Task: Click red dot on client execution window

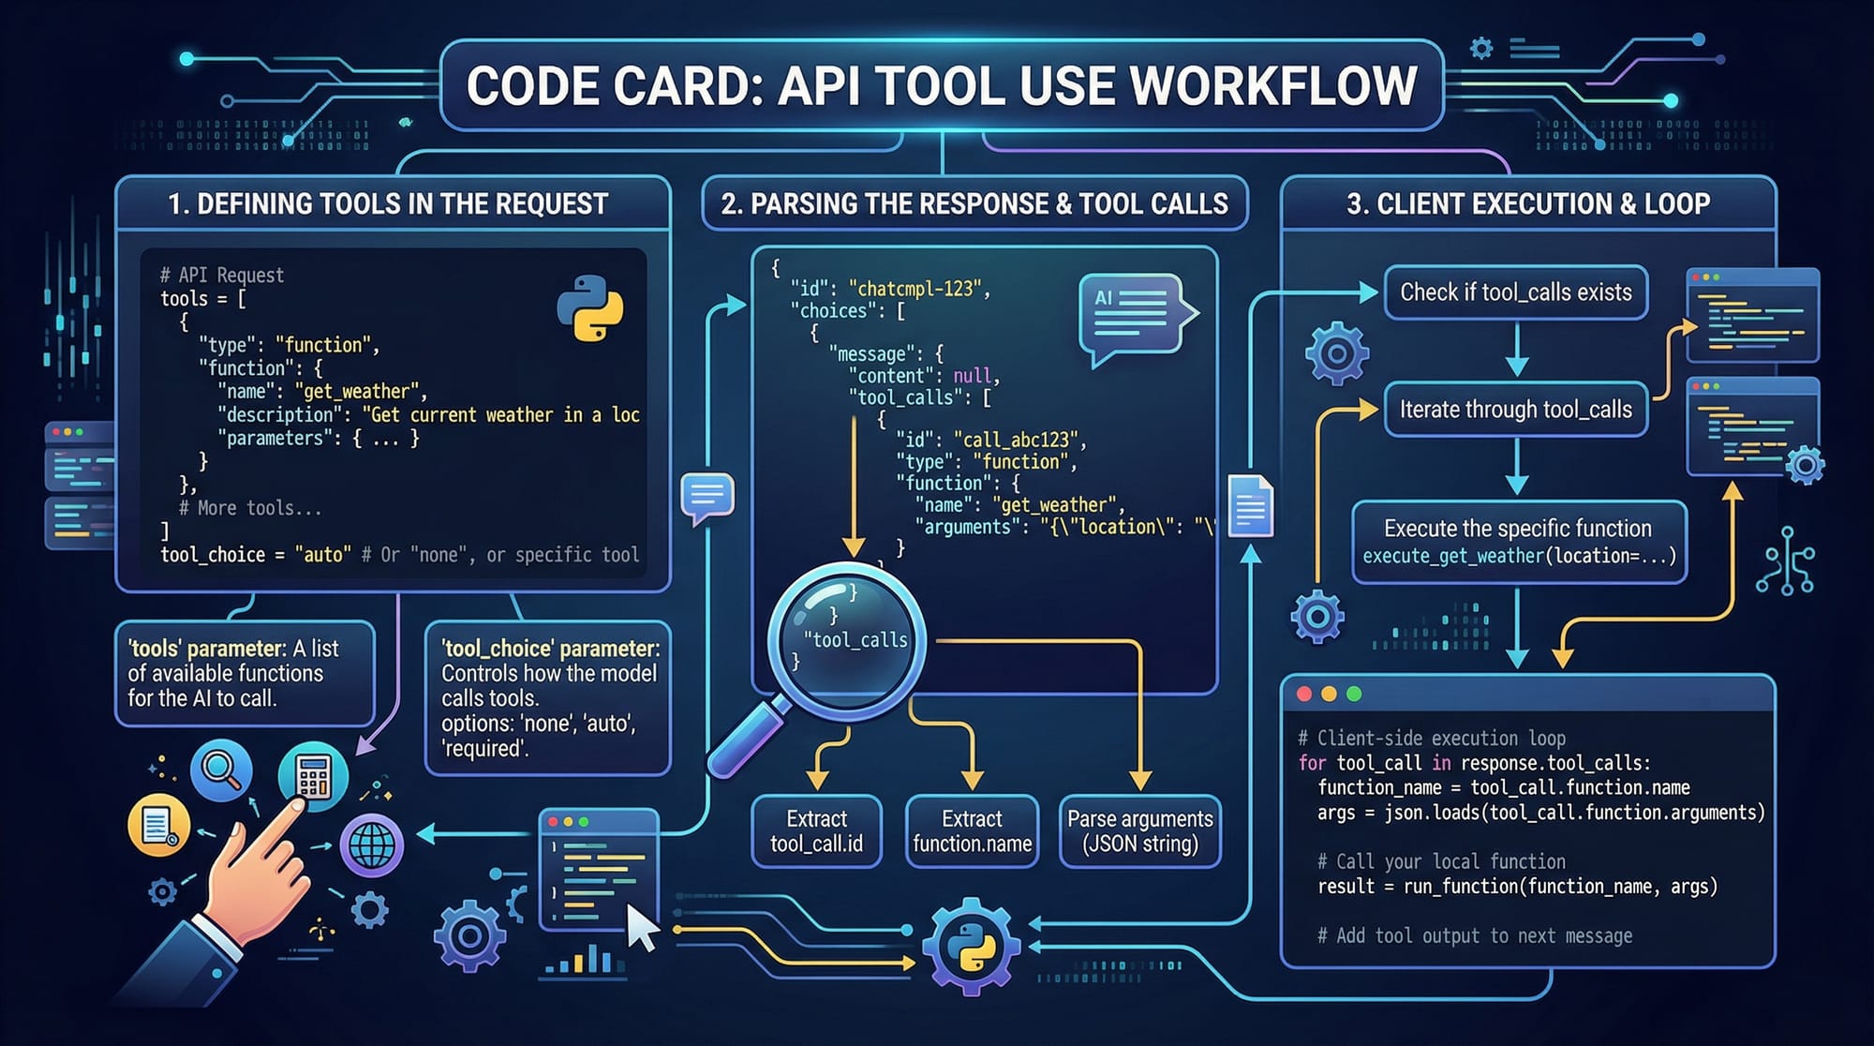Action: coord(1303,695)
